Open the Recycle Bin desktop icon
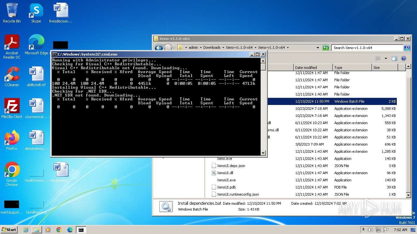This screenshot has height=234, width=417. pos(12,13)
